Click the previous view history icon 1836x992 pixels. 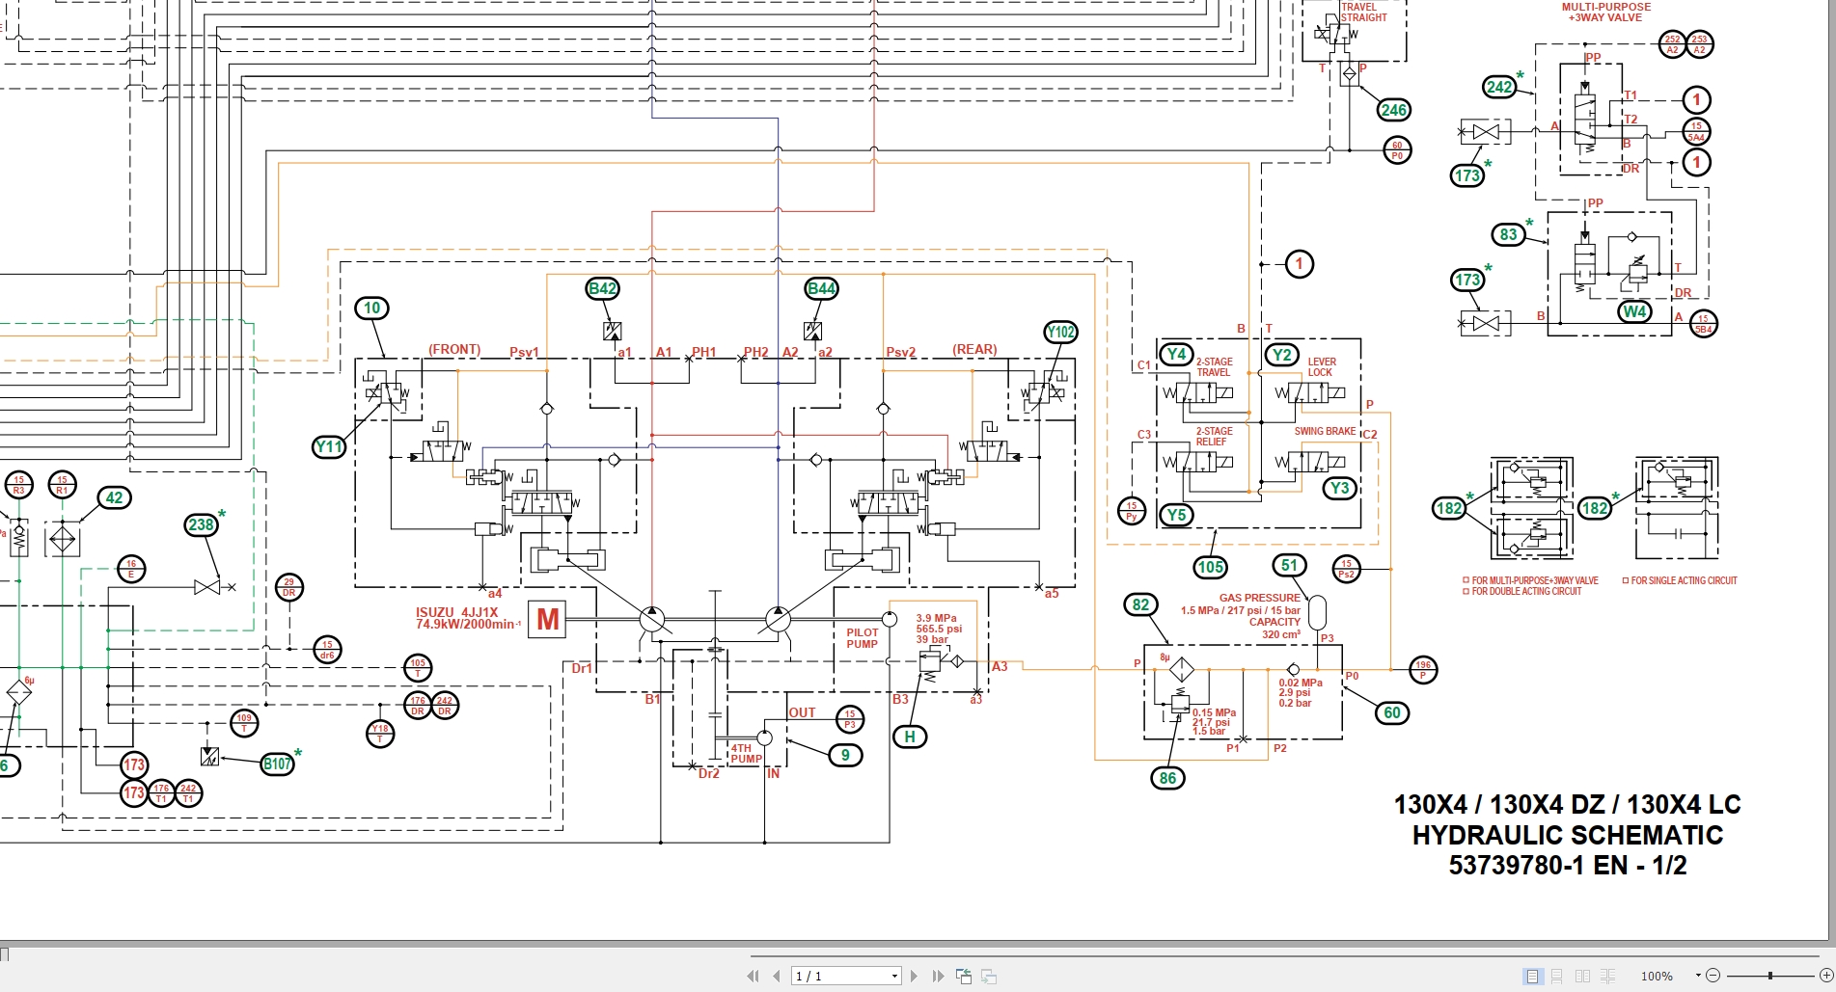click(x=964, y=976)
